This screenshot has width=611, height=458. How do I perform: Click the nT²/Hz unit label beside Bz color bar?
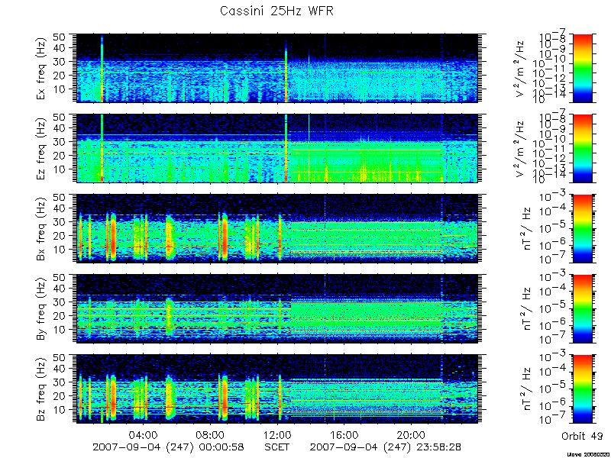[526, 389]
